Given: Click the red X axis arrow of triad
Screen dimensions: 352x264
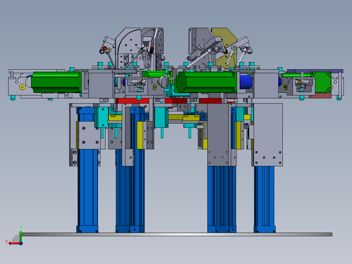Looking at the screenshot, I should point(15,243).
